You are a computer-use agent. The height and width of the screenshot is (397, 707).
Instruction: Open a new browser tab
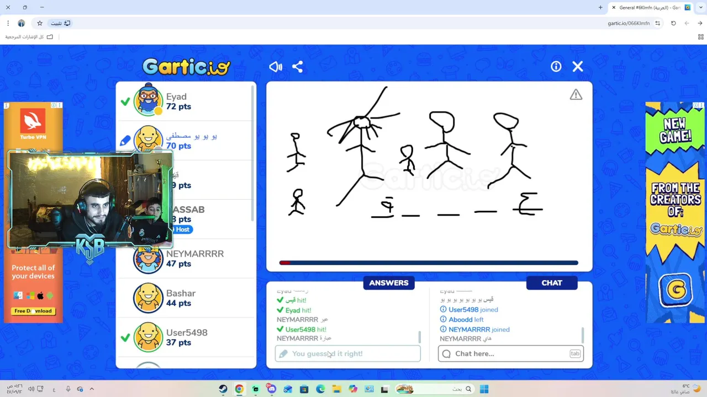pyautogui.click(x=600, y=7)
